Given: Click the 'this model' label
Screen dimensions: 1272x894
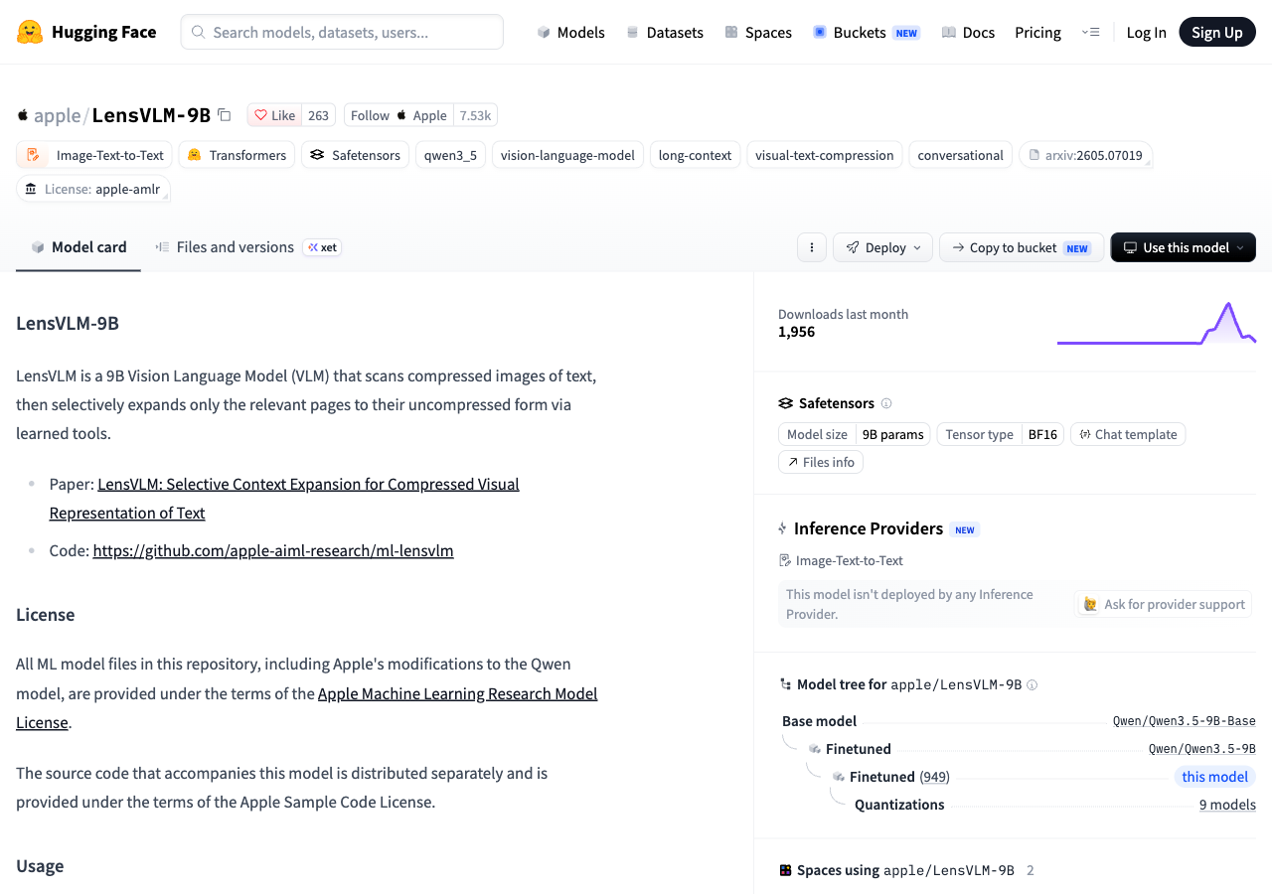Looking at the screenshot, I should (1214, 777).
